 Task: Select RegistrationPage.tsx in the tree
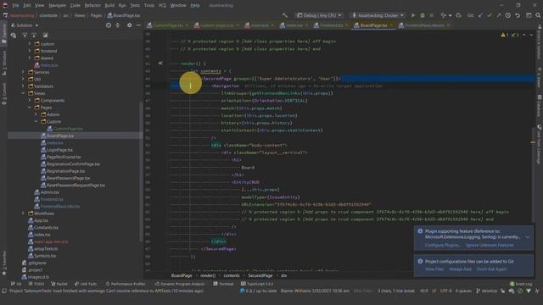(65, 171)
